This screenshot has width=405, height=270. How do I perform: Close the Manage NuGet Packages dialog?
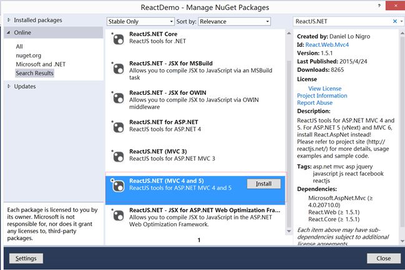pos(384,258)
